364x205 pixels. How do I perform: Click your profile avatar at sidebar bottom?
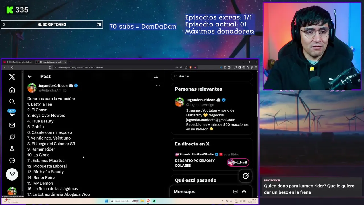12,191
